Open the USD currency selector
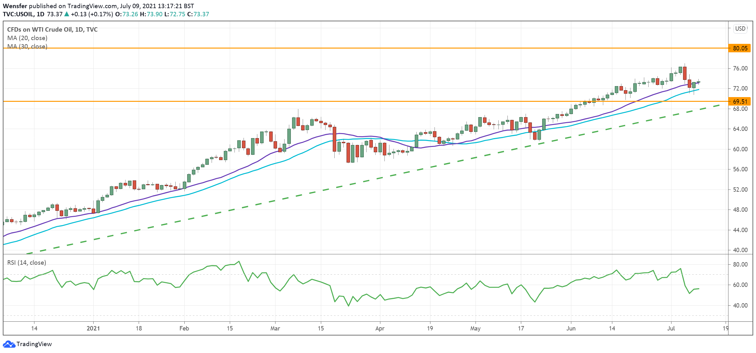This screenshot has width=756, height=353. (x=740, y=29)
